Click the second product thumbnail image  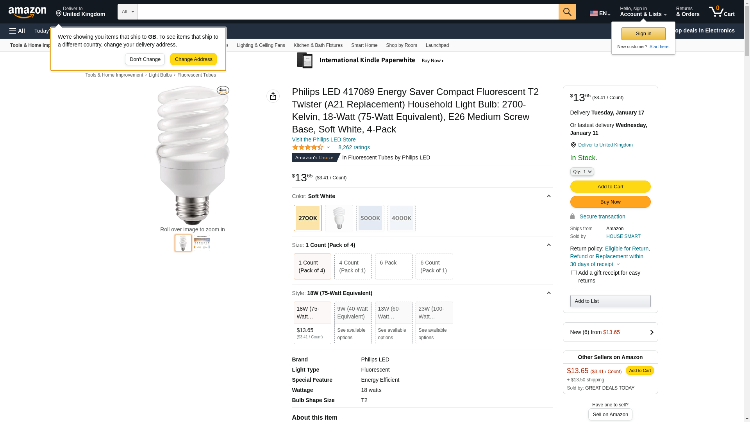coord(202,243)
